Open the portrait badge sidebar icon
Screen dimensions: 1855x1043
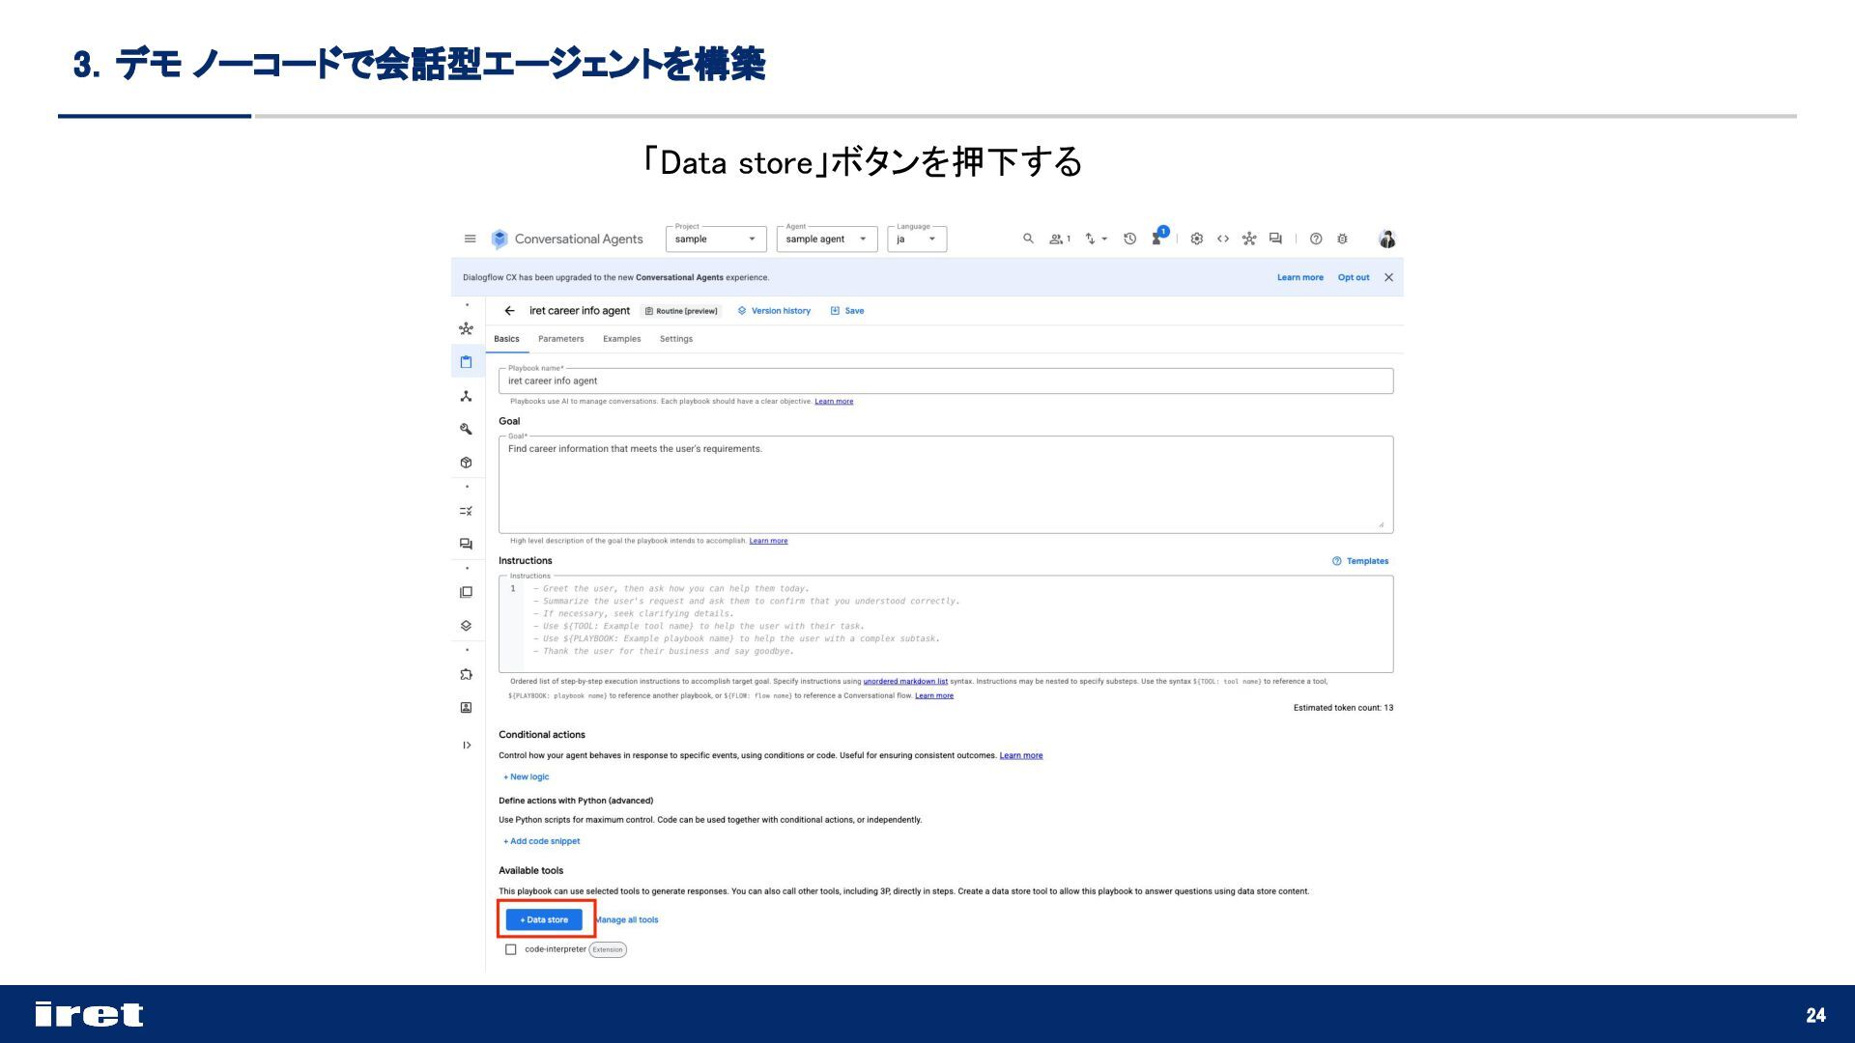[x=466, y=708]
